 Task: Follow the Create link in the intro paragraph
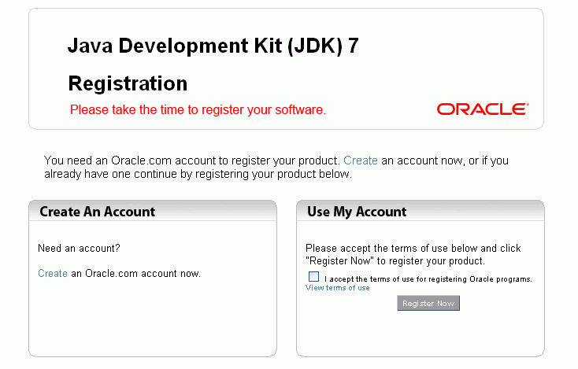pyautogui.click(x=361, y=161)
